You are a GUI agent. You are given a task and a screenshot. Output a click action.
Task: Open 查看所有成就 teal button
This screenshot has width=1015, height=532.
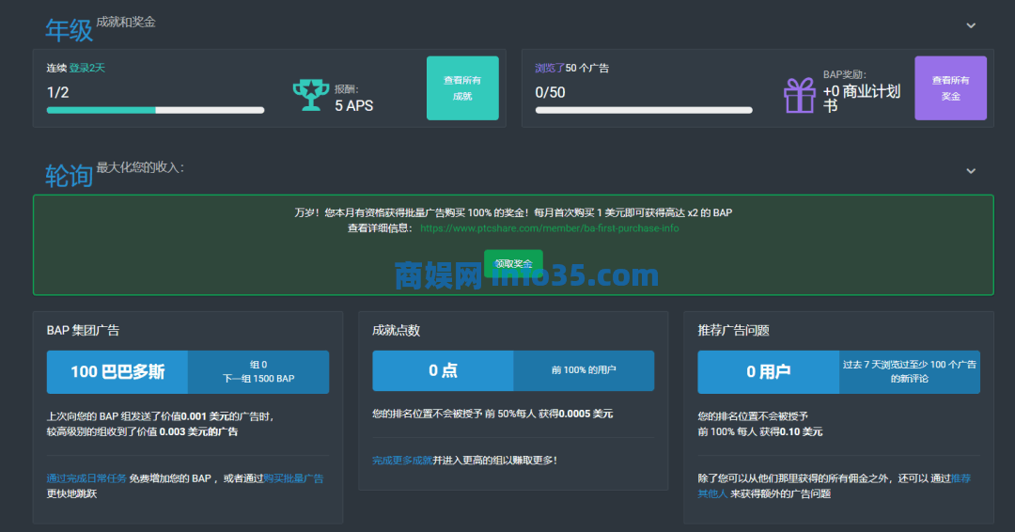462,88
